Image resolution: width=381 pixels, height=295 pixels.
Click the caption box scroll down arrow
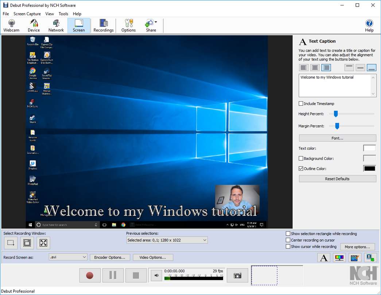(373, 94)
